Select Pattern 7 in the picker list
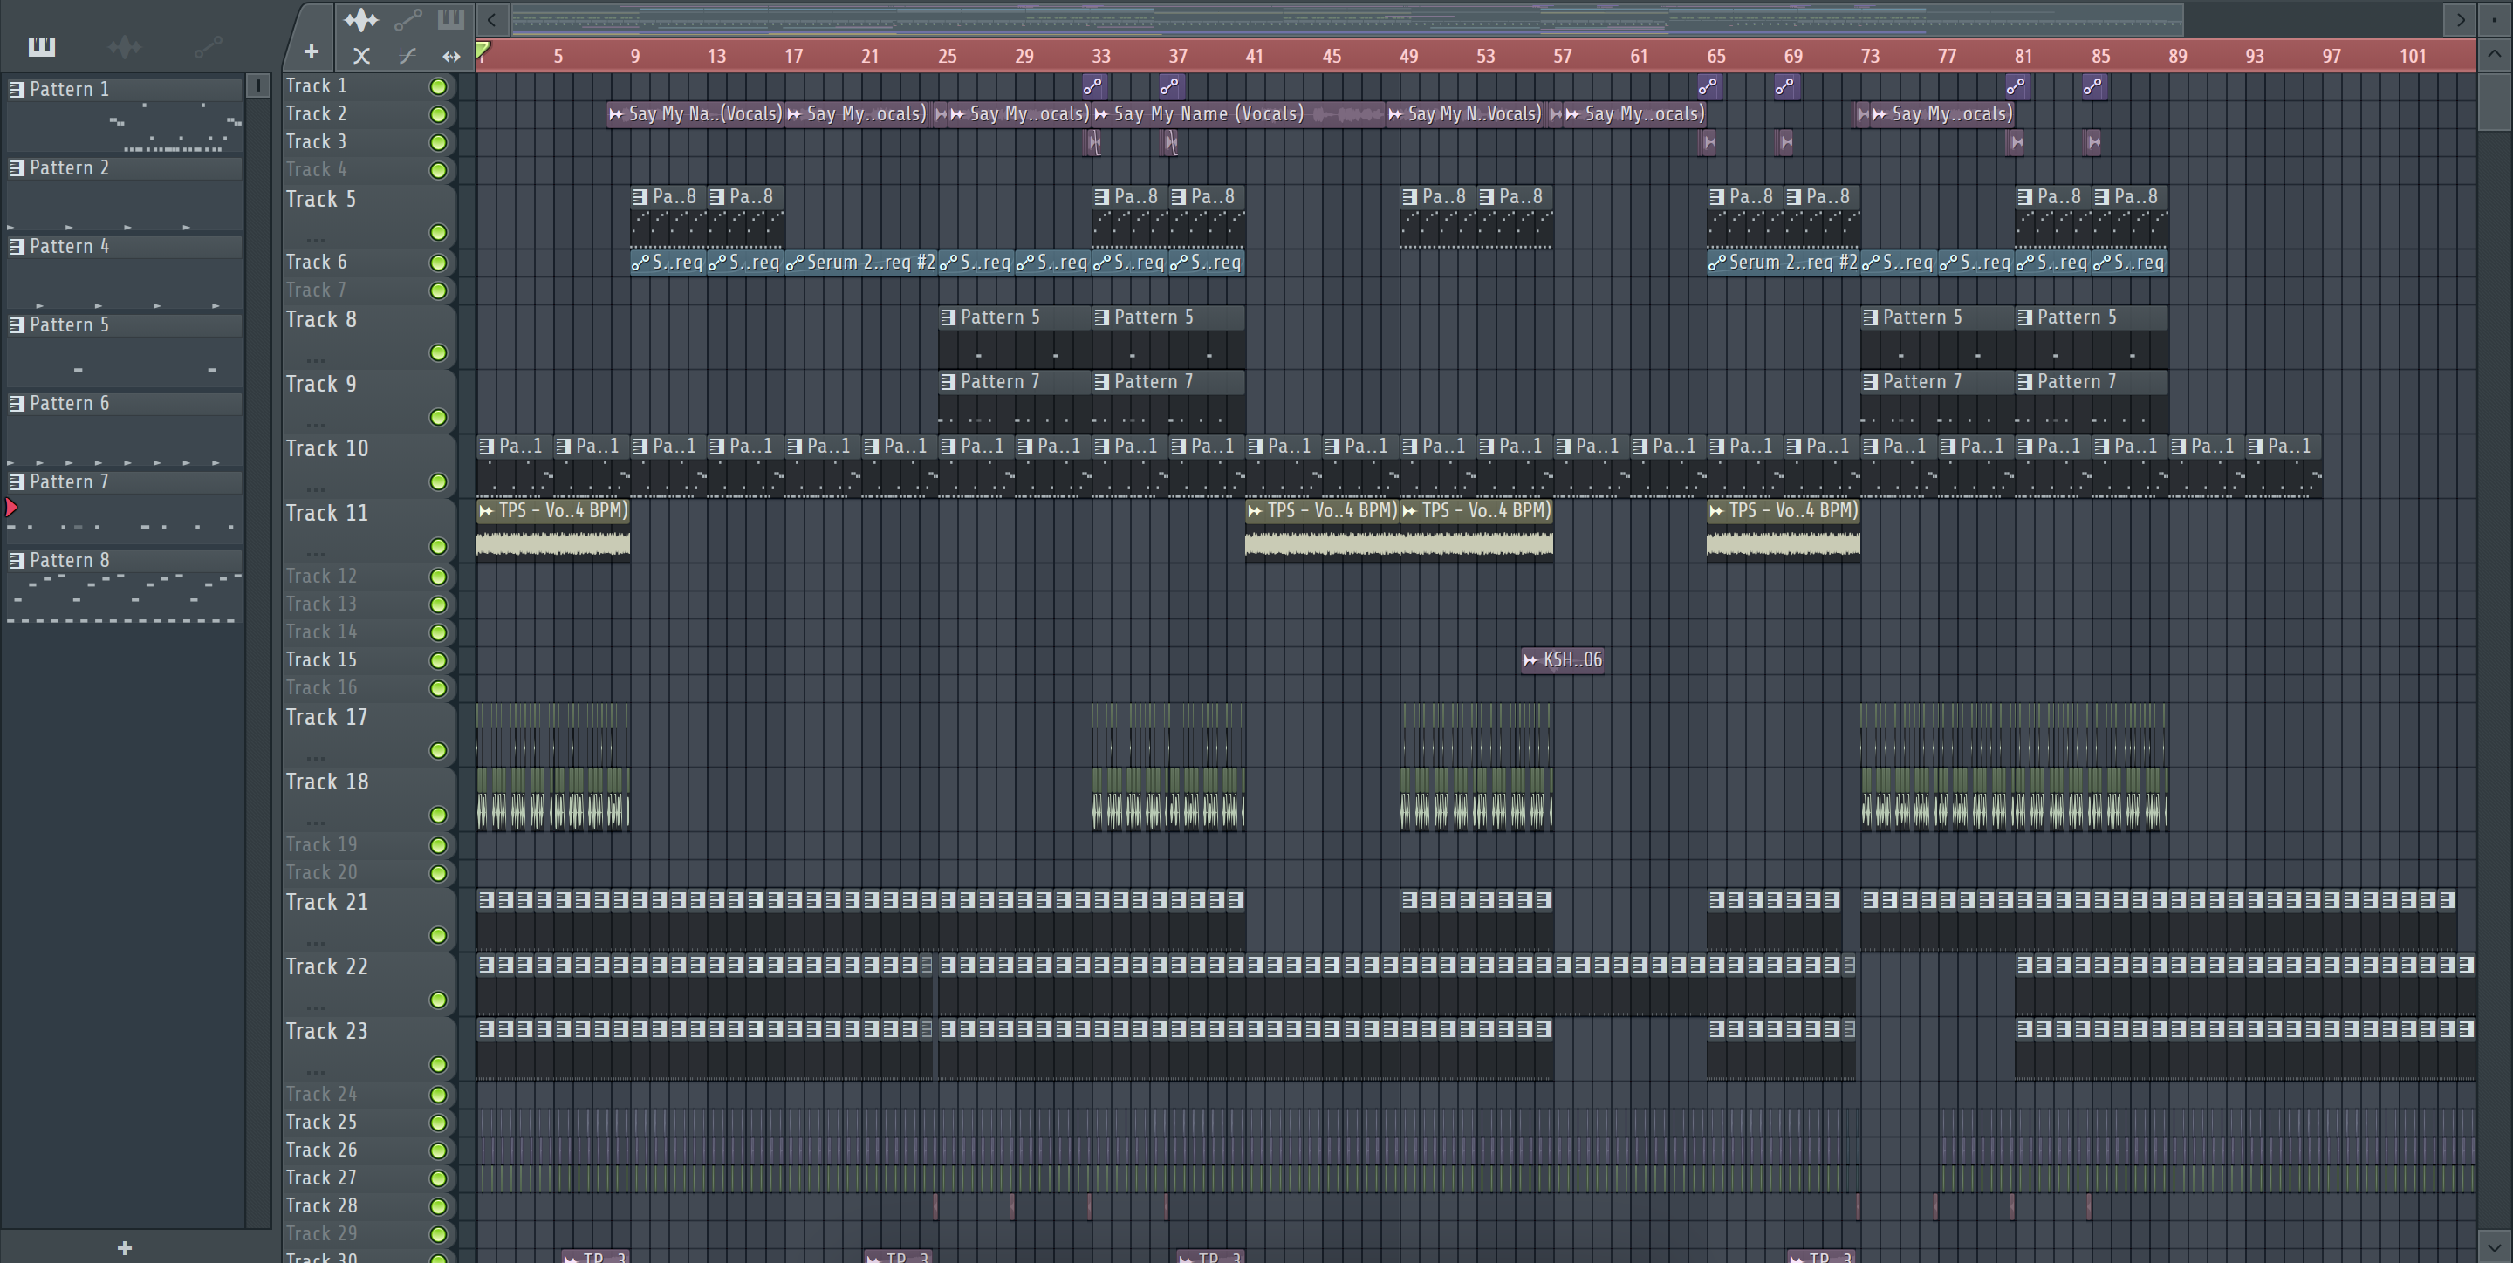2513x1263 pixels. click(x=124, y=481)
